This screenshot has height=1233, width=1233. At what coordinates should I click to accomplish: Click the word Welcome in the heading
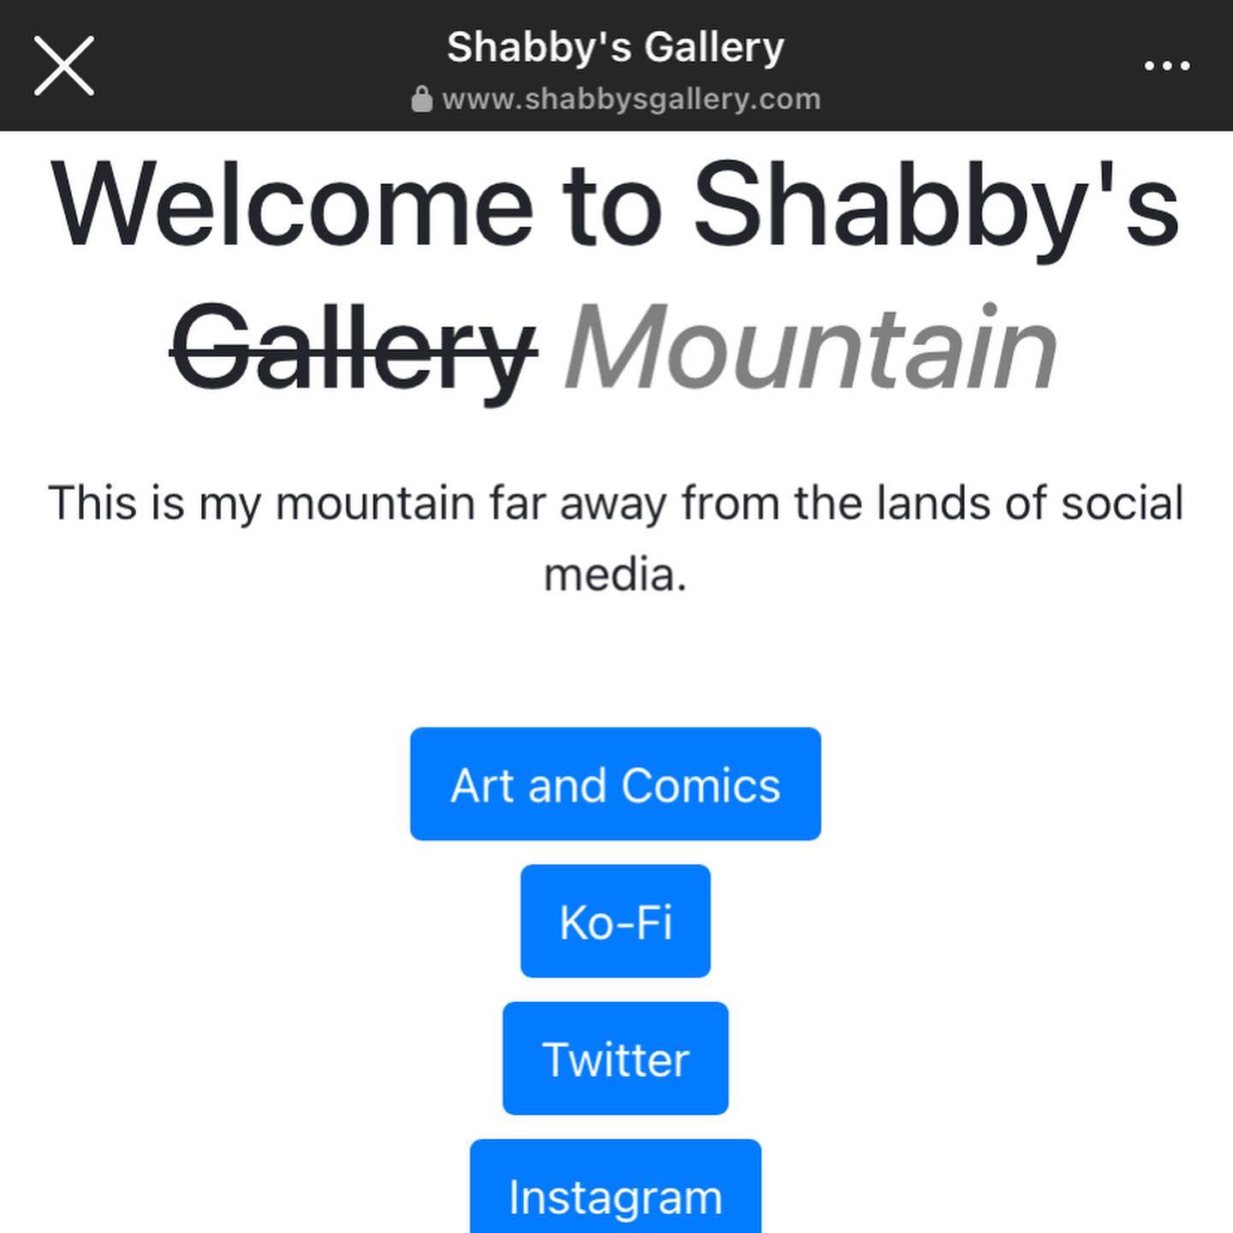(293, 205)
